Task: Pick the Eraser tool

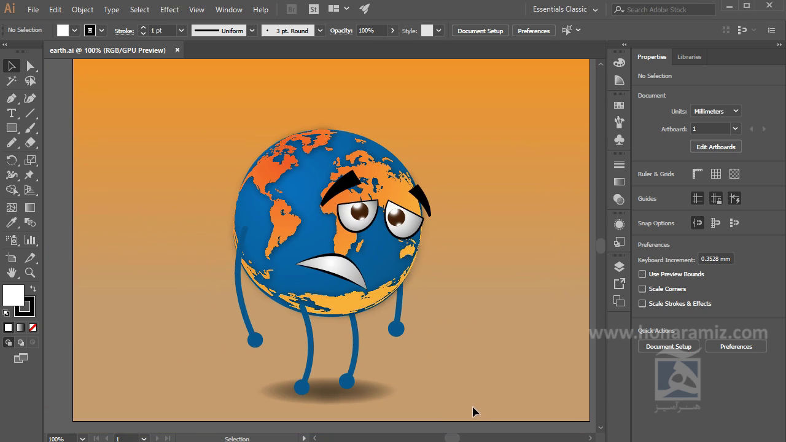Action: pos(30,143)
